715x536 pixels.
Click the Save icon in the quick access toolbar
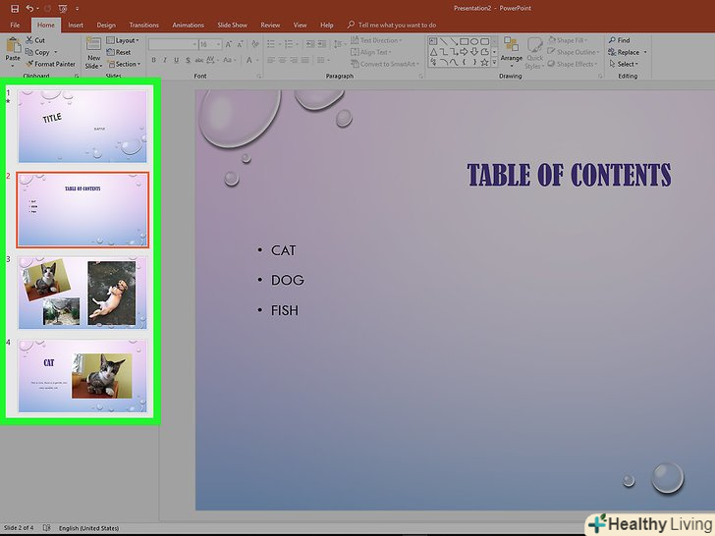[15, 8]
